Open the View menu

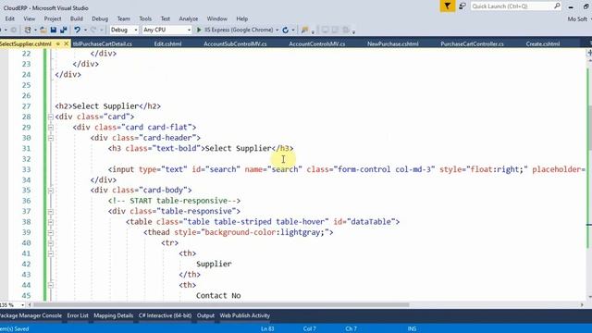coord(29,18)
